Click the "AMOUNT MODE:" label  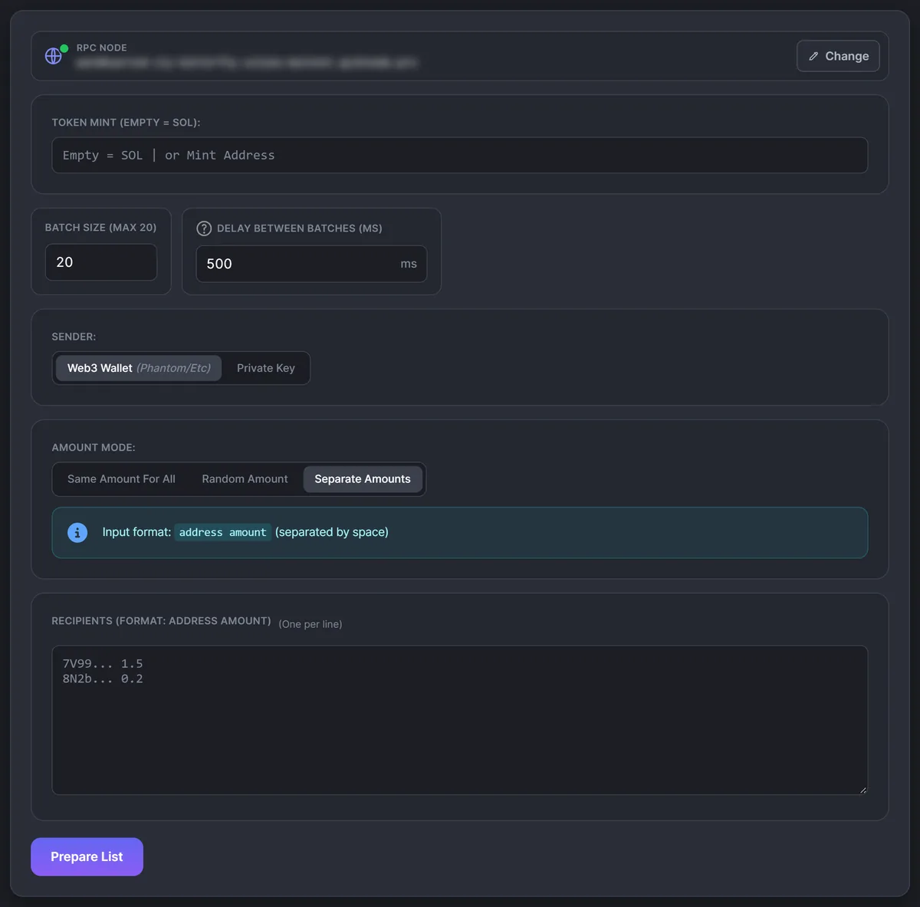coord(94,448)
